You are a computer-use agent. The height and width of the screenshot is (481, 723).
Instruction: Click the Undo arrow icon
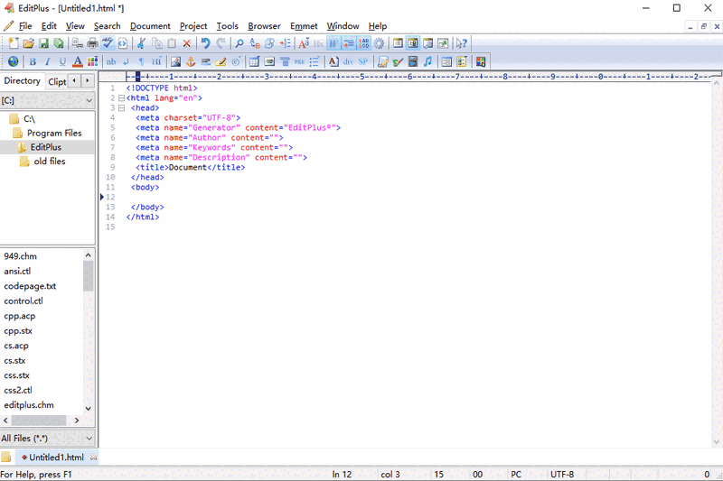pyautogui.click(x=205, y=43)
